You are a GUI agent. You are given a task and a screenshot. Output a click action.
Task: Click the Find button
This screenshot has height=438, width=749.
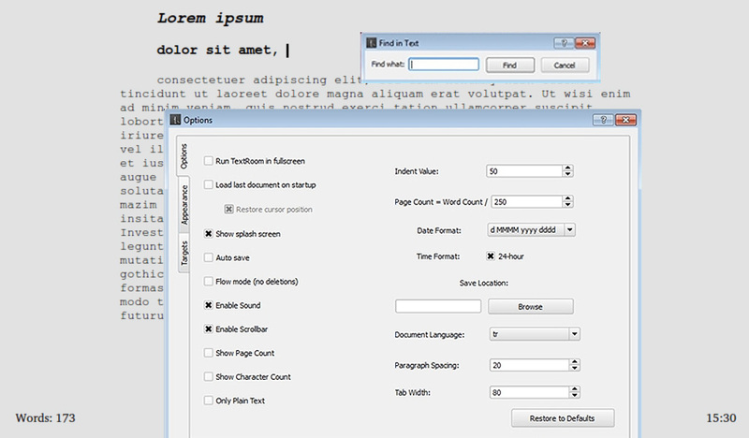[x=509, y=66]
